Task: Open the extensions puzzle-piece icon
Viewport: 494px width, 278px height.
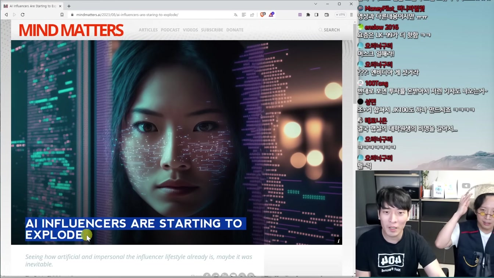Action: 308,15
